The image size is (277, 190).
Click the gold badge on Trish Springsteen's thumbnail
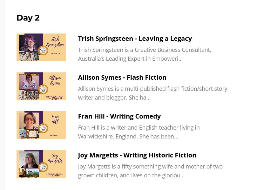43,51
